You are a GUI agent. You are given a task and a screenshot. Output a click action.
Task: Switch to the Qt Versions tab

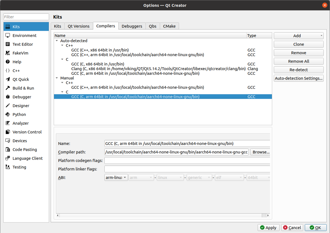[x=79, y=26]
